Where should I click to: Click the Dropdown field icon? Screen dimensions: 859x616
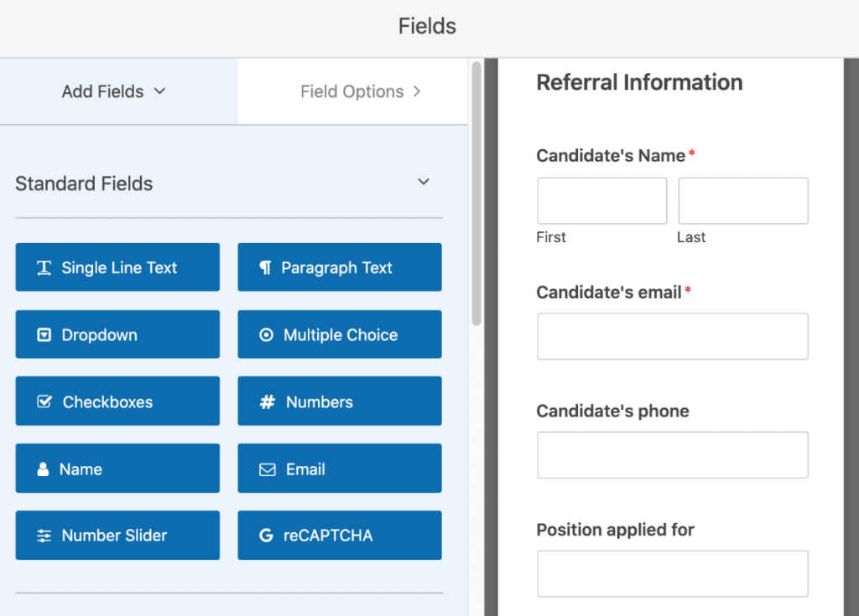click(x=44, y=335)
